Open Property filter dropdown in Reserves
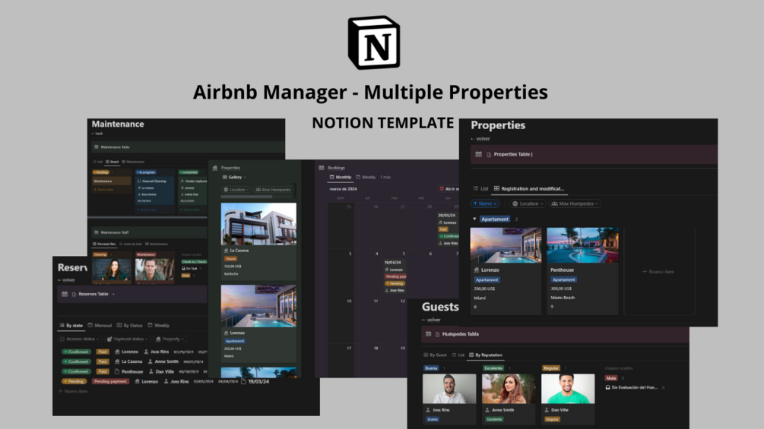 (x=170, y=339)
